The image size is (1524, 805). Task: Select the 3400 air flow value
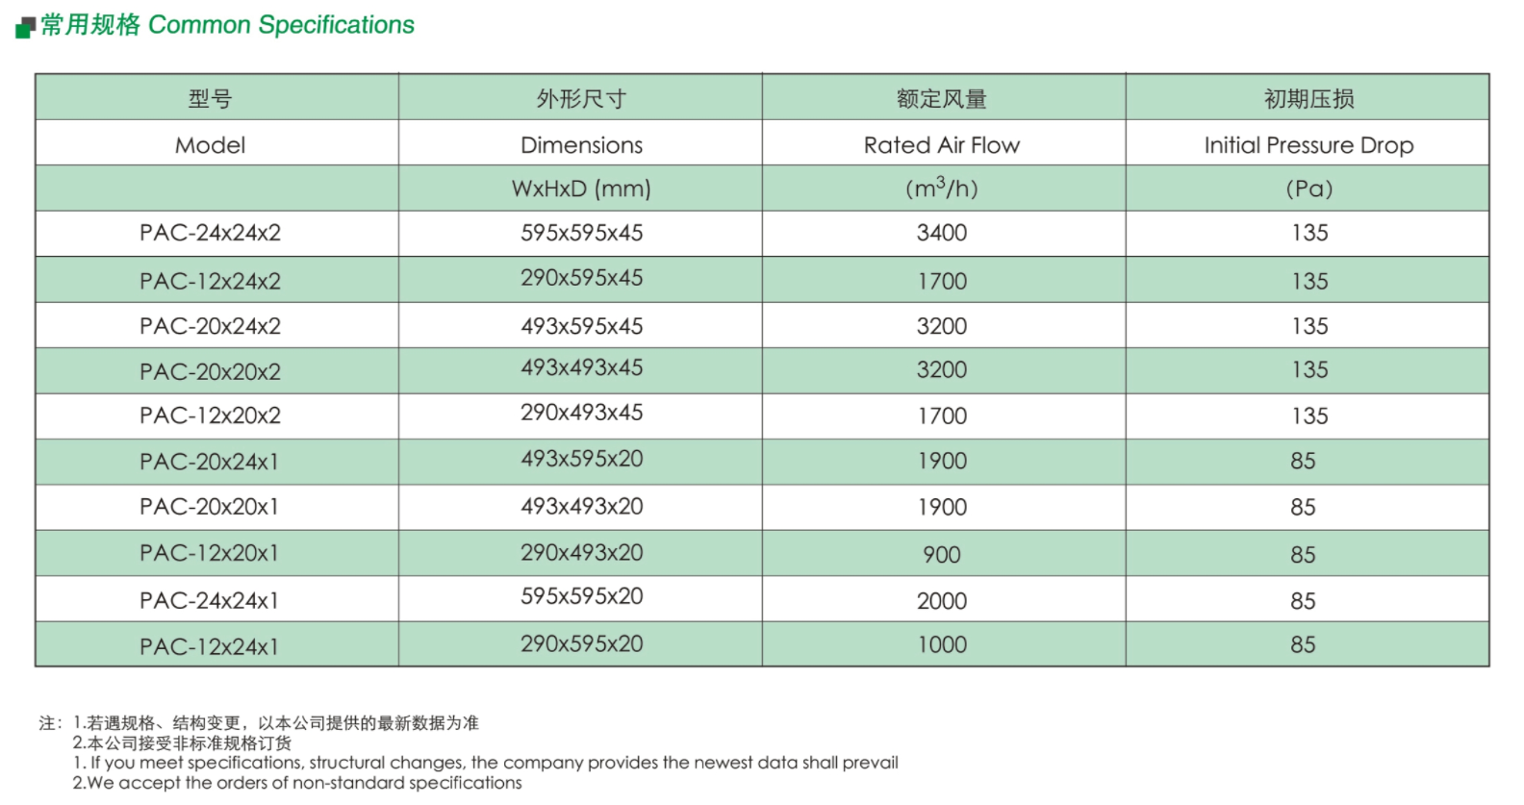[941, 233]
